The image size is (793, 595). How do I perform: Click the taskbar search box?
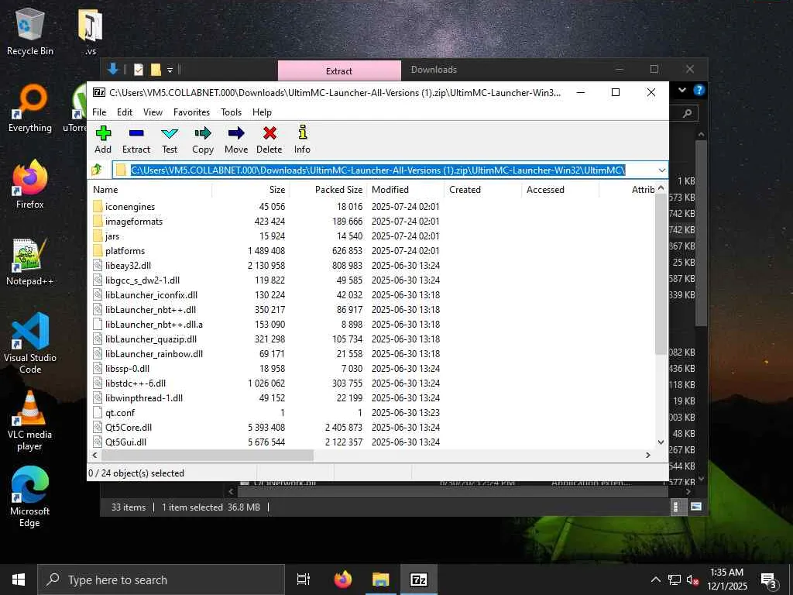pos(161,580)
